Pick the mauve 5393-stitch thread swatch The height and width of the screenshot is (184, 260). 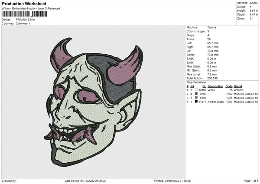[x=196, y=98]
